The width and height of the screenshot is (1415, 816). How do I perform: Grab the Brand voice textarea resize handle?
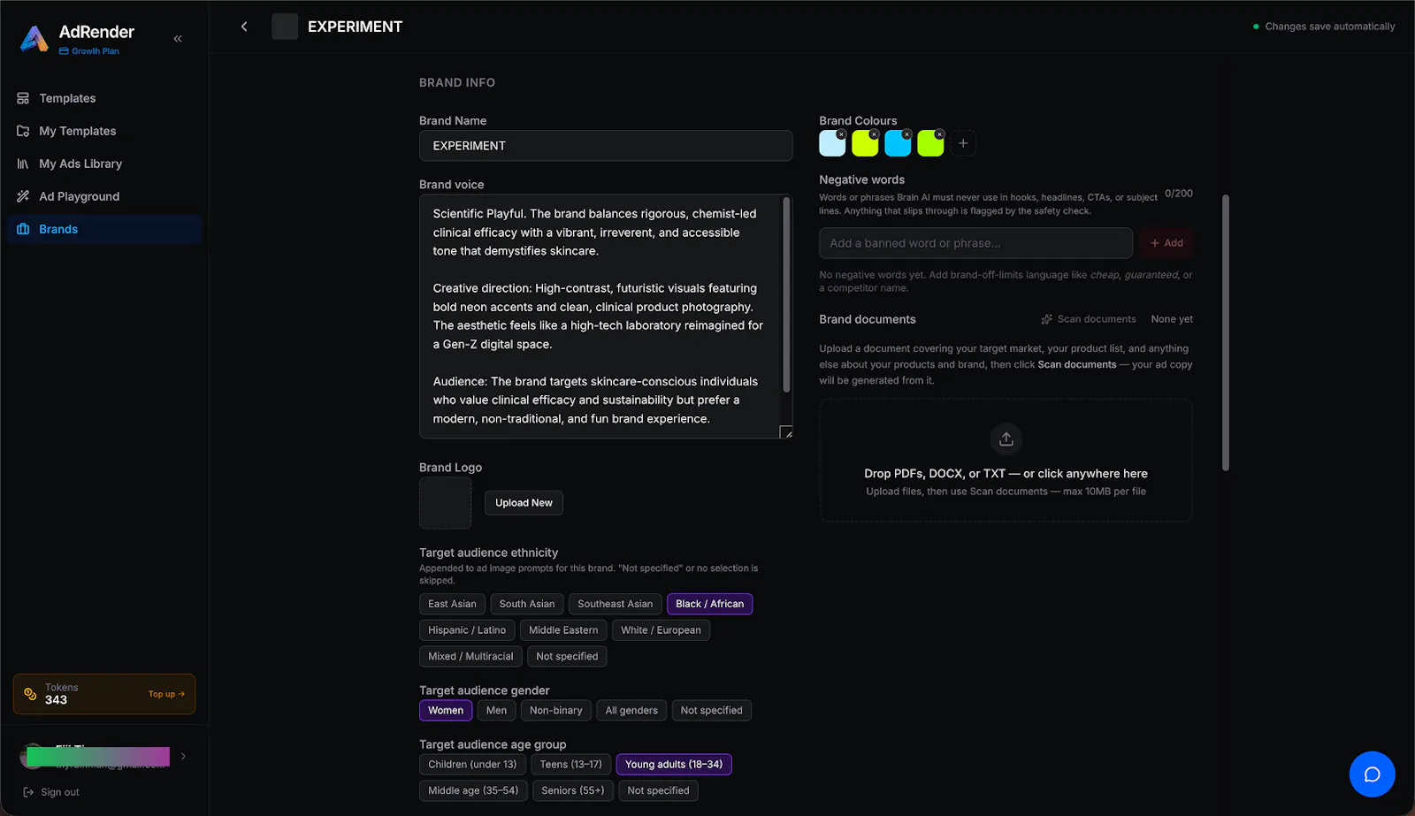point(786,432)
